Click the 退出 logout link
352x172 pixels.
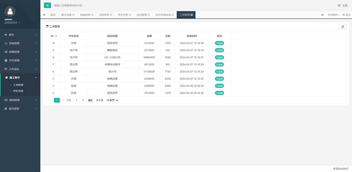click(346, 15)
